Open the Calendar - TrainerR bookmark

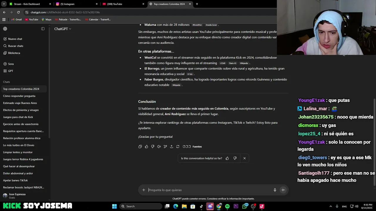tap(98, 20)
